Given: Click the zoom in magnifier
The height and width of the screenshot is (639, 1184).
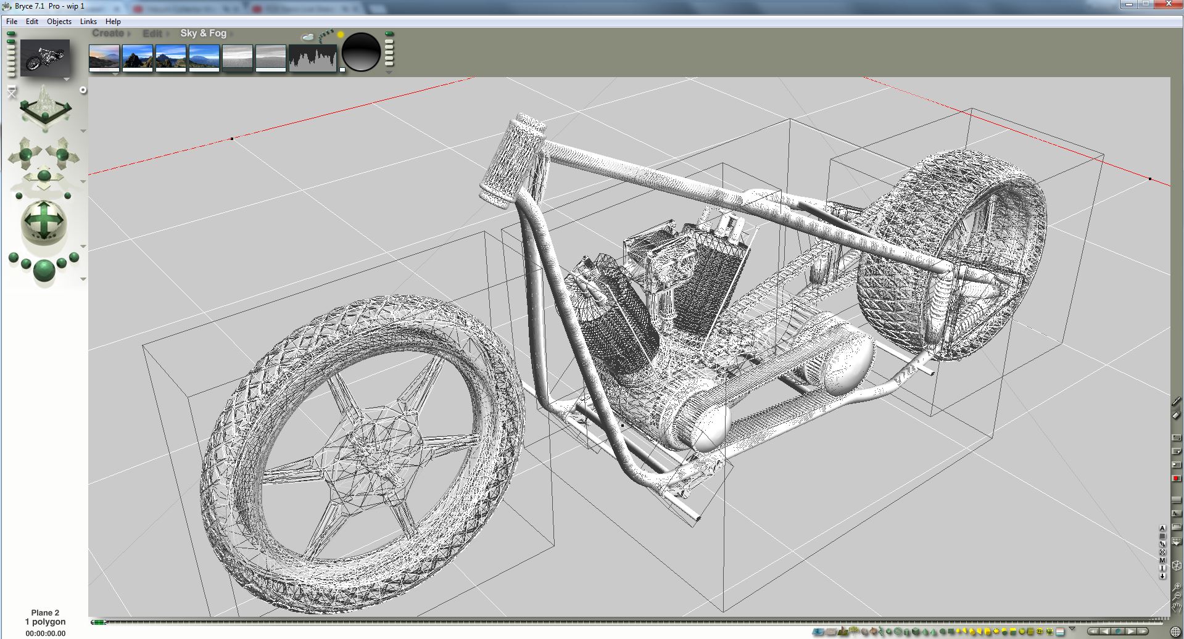Looking at the screenshot, I should 1176,587.
